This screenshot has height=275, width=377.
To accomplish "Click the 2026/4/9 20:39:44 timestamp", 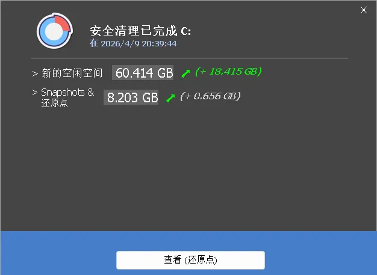I will tap(139, 44).
